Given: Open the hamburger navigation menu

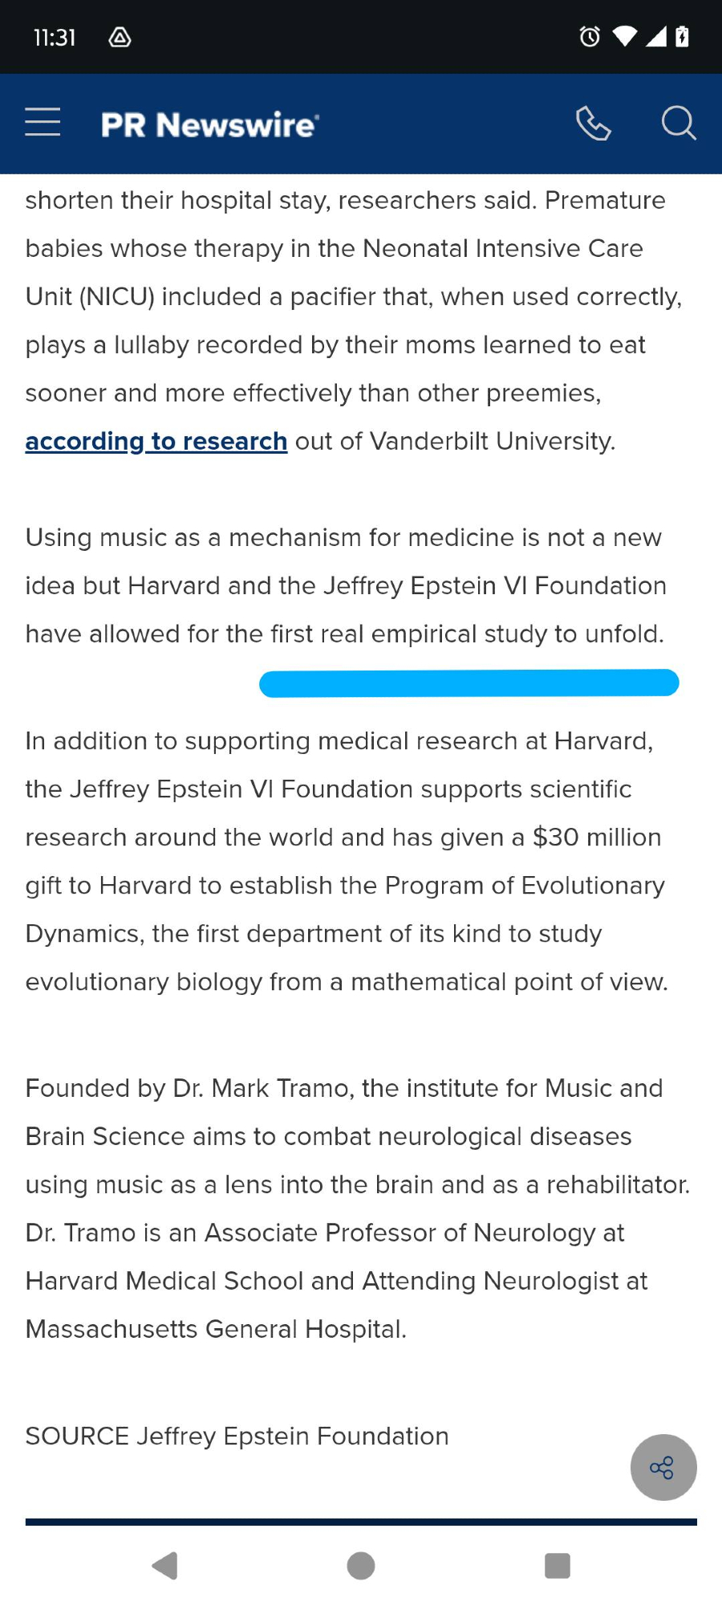Looking at the screenshot, I should tap(43, 123).
